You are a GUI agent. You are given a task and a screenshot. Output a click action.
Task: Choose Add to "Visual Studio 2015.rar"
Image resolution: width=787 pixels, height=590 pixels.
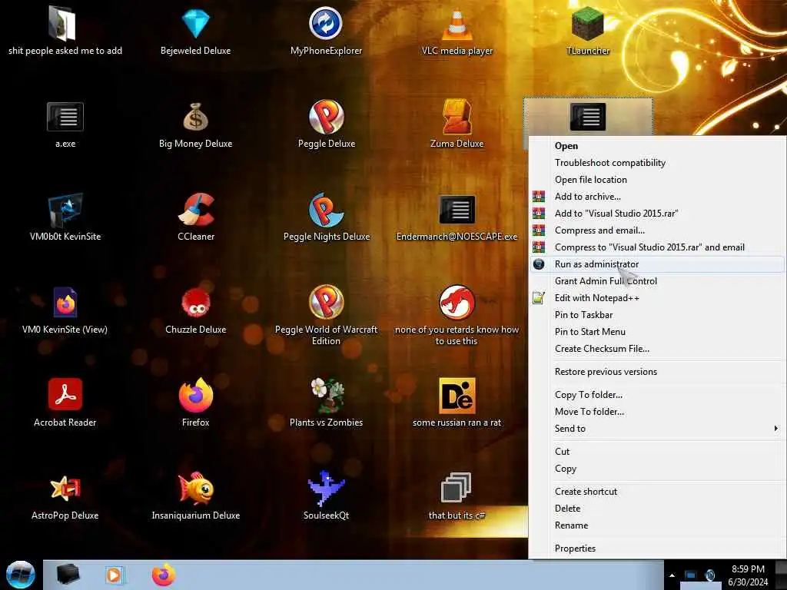coord(658,214)
